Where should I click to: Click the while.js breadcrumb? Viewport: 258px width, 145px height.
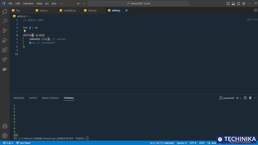(x=21, y=16)
